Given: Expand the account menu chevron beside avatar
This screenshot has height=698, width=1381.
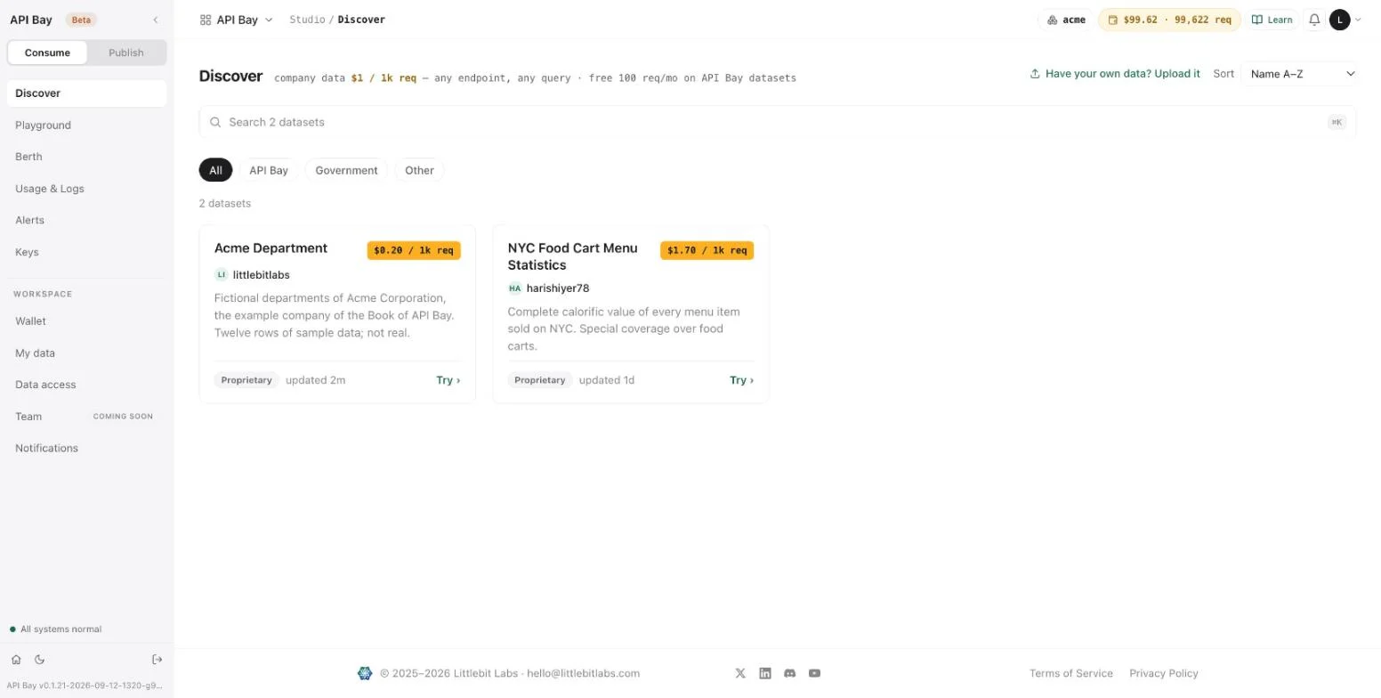Looking at the screenshot, I should click(x=1358, y=20).
